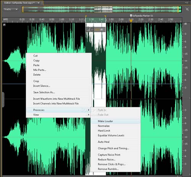The width and height of the screenshot is (191, 177).
Task: Click 2:30 on the time ruler
Action: coord(151,19)
